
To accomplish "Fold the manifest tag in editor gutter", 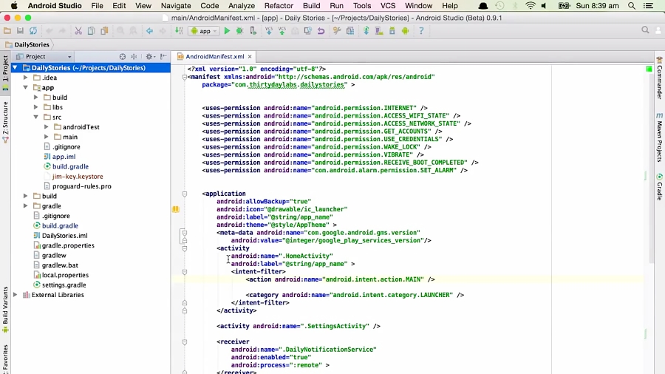I will [185, 77].
